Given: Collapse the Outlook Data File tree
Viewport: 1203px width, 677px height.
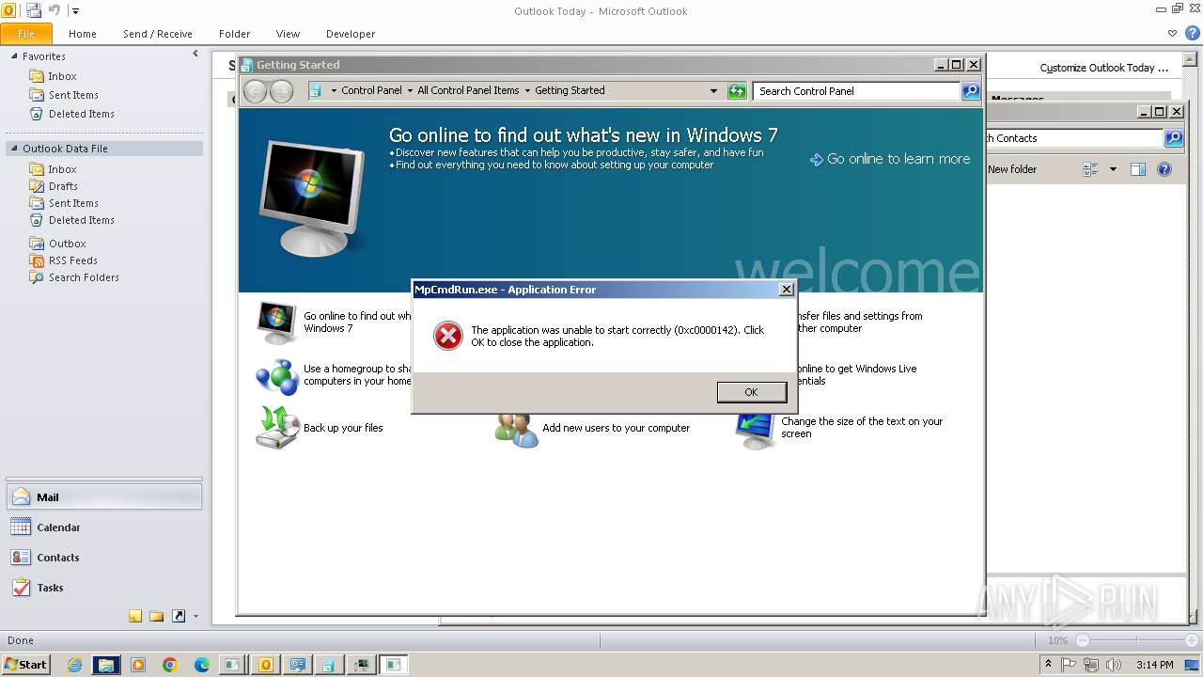Looking at the screenshot, I should 14,149.
